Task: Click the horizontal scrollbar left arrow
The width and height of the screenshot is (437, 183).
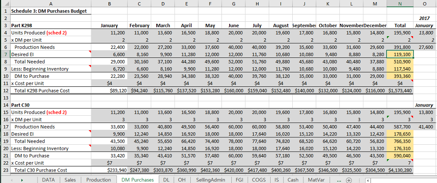Action: [x=367, y=180]
